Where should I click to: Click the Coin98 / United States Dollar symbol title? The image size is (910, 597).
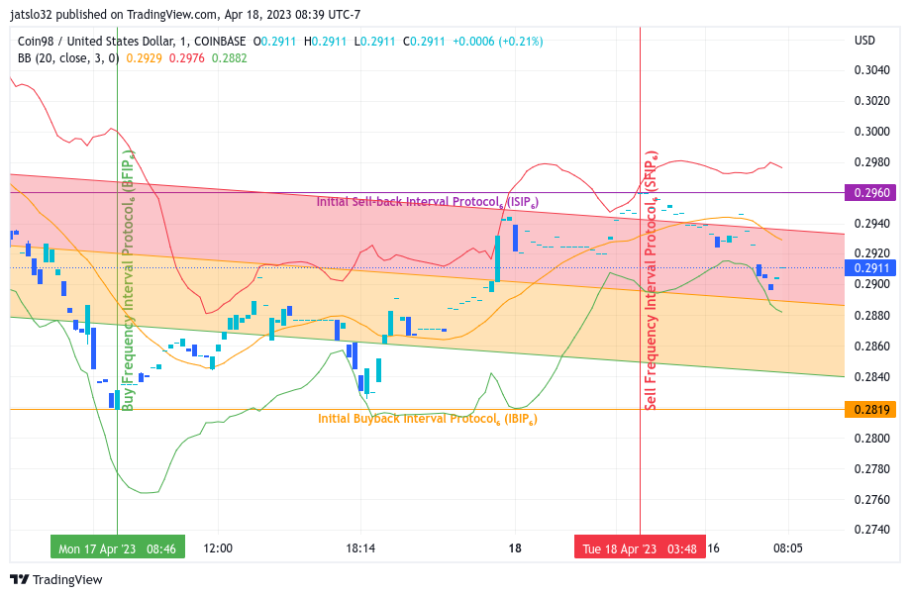pos(132,42)
